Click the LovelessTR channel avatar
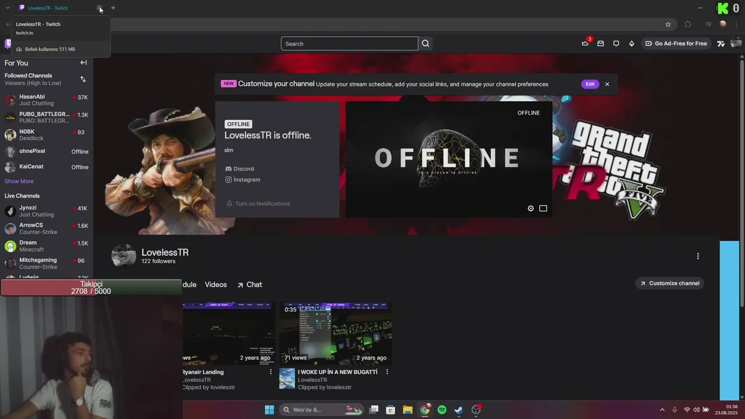 click(124, 256)
